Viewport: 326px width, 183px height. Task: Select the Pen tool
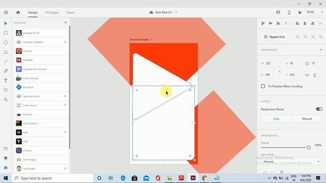pyautogui.click(x=6, y=71)
